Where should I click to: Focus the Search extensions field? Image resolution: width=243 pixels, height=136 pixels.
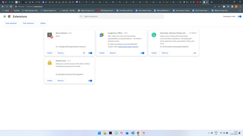tap(121, 17)
